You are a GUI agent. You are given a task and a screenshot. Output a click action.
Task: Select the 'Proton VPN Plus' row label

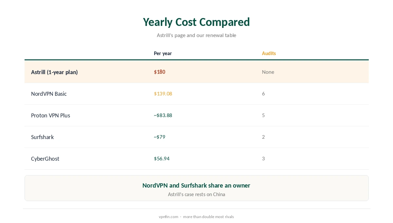[50, 115]
